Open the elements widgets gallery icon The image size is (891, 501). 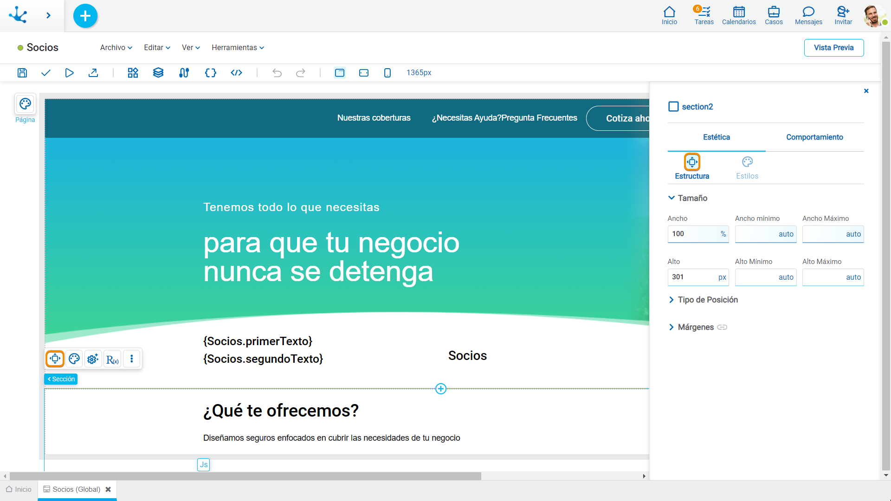[x=133, y=73]
